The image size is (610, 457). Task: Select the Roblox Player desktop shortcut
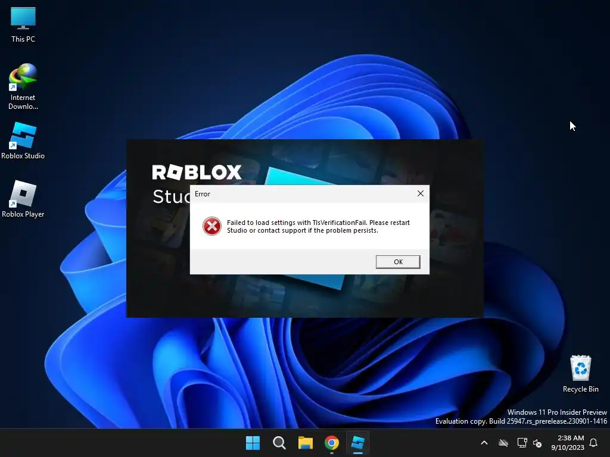(23, 199)
